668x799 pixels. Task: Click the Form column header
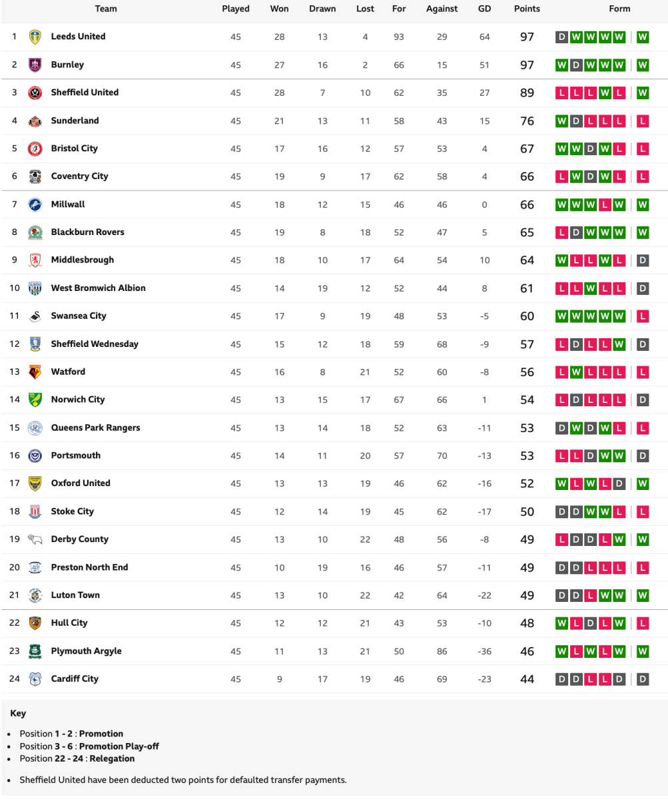[x=619, y=9]
